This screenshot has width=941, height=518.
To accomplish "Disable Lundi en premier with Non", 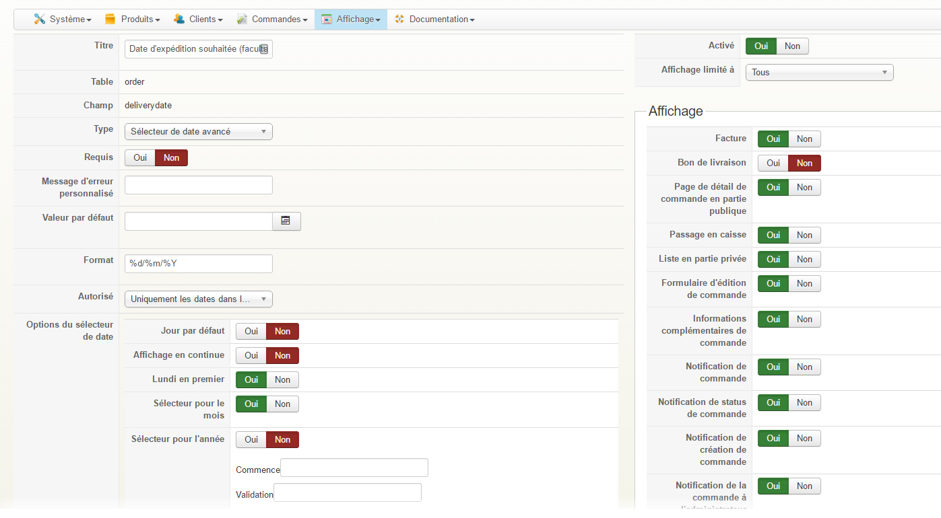I will pos(283,379).
